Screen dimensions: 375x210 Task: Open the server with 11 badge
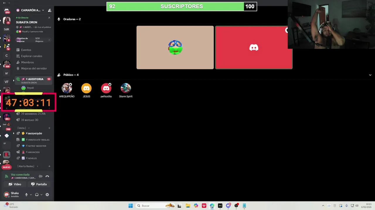6,20
